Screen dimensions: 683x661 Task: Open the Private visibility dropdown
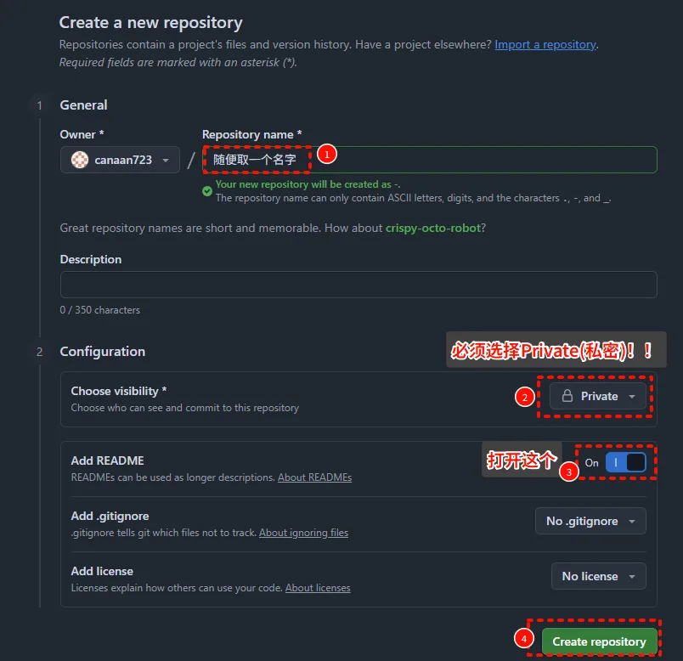(598, 396)
